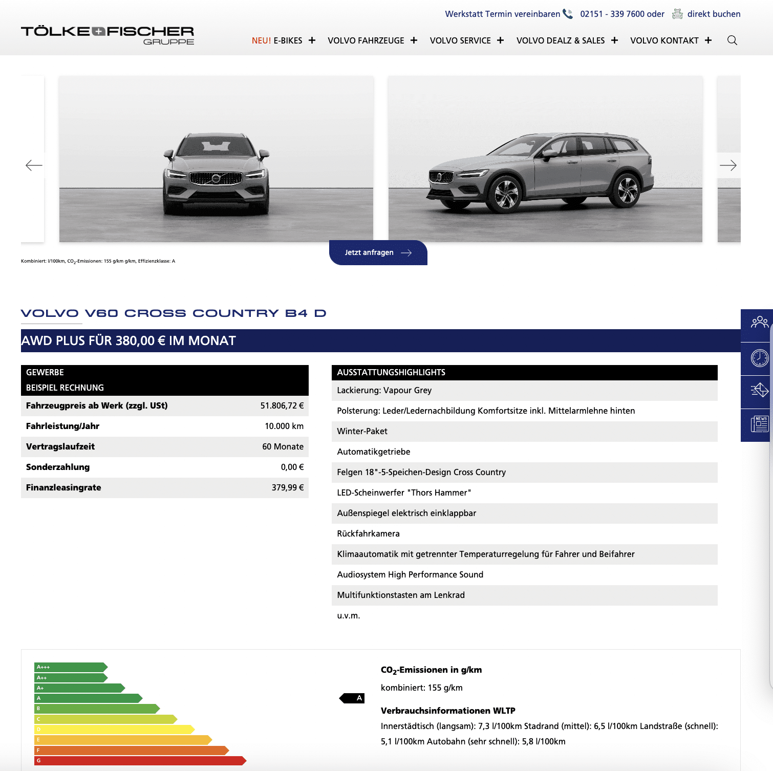Viewport: 773px width, 771px height.
Task: Click Werkstatt Termin vereinbaren link
Action: (503, 14)
